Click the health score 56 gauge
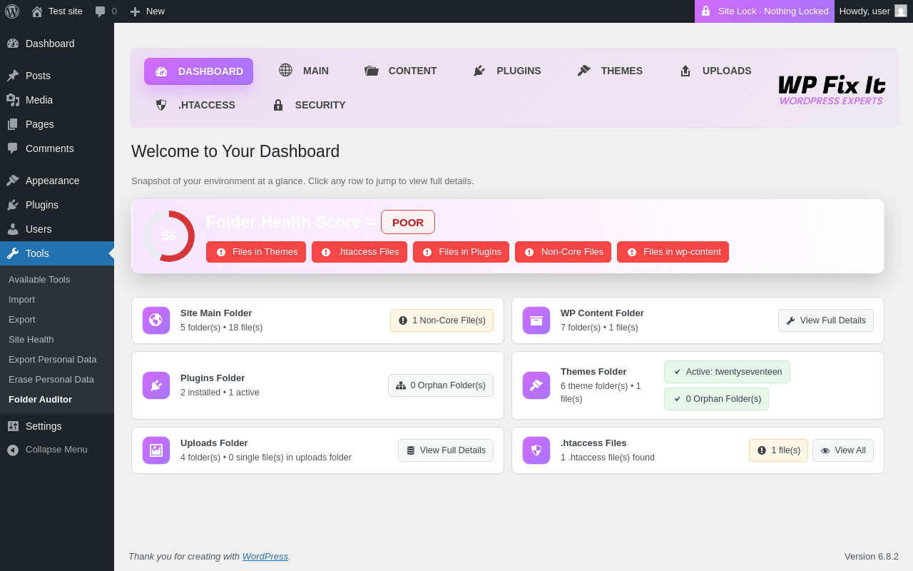 pyautogui.click(x=169, y=236)
